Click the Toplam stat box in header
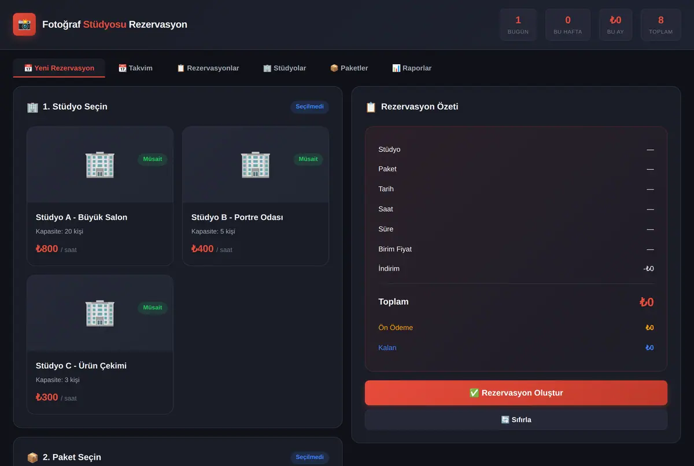Image resolution: width=694 pixels, height=466 pixels. point(661,25)
